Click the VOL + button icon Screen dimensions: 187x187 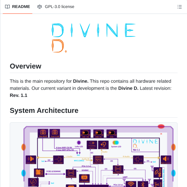tap(33, 183)
